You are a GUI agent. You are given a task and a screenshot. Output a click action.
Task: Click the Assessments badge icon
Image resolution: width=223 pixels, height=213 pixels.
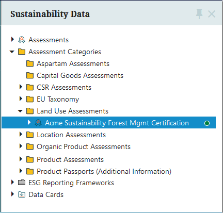coord(22,40)
